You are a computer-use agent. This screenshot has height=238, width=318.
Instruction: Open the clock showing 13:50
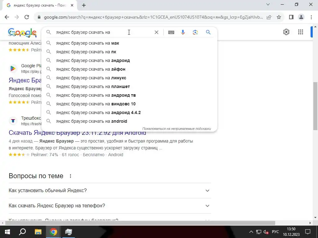pos(291,232)
